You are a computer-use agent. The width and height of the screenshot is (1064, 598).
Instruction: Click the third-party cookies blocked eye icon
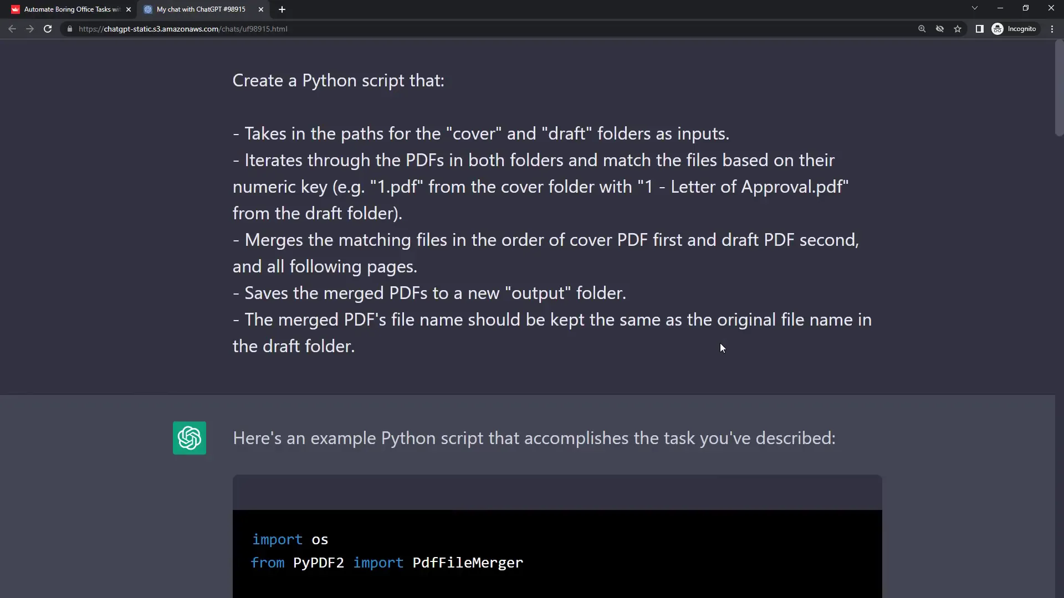tap(940, 29)
